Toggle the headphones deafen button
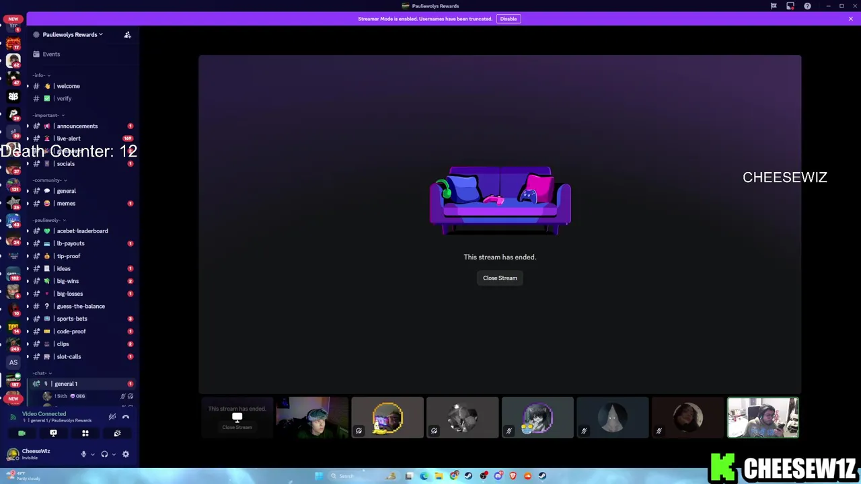The height and width of the screenshot is (484, 861). [104, 454]
